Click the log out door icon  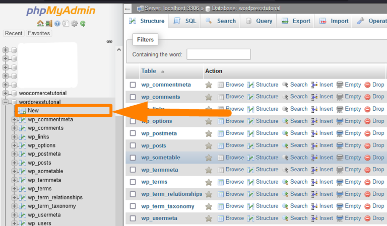(x=49, y=23)
